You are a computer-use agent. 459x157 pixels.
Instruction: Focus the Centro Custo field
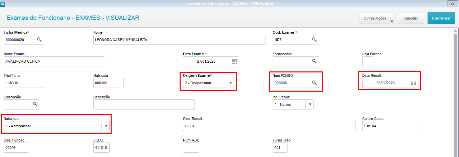tap(392, 126)
